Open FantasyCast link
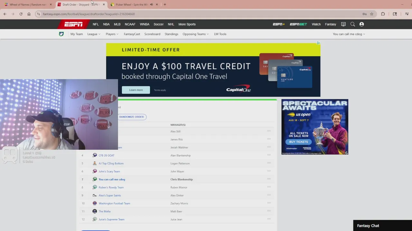Image resolution: width=412 pixels, height=231 pixels. pyautogui.click(x=132, y=34)
